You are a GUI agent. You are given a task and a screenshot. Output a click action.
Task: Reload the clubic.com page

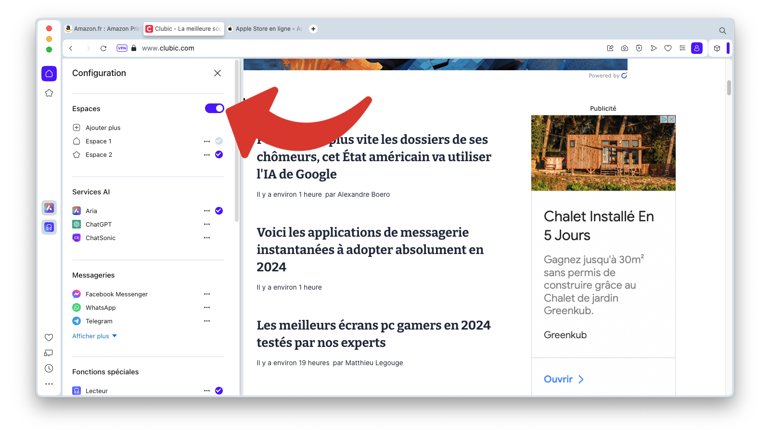pyautogui.click(x=103, y=48)
